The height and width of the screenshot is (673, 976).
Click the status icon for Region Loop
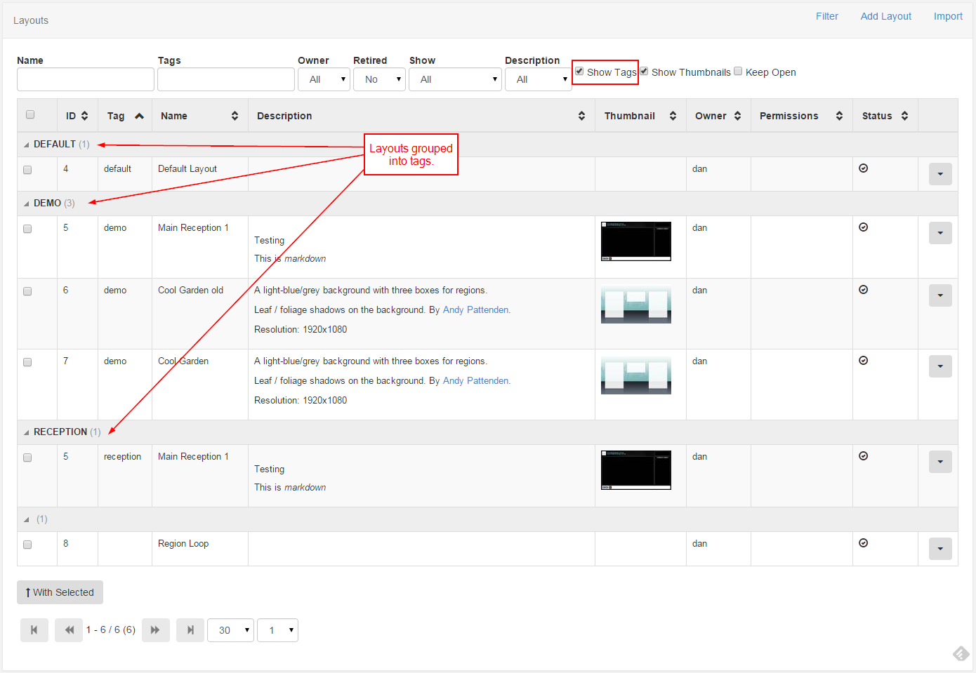pyautogui.click(x=864, y=543)
